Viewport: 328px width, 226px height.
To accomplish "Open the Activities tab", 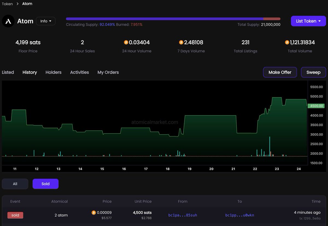I will (80, 72).
